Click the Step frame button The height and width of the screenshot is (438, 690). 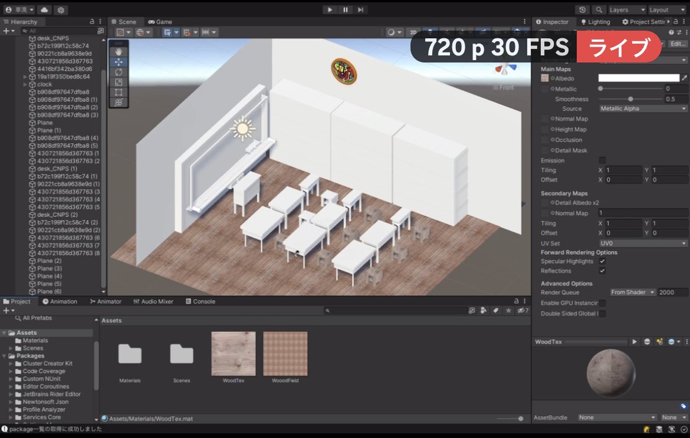(360, 9)
